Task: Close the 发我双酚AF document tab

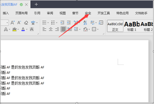Action: [26, 5]
